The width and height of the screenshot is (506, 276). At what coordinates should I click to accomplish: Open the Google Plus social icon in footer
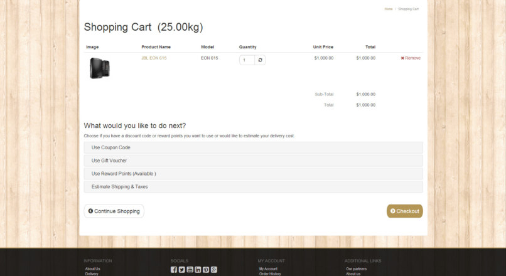point(214,270)
